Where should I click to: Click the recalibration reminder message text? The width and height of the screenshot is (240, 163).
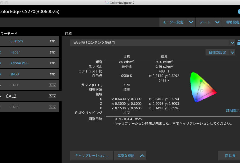click(x=173, y=124)
